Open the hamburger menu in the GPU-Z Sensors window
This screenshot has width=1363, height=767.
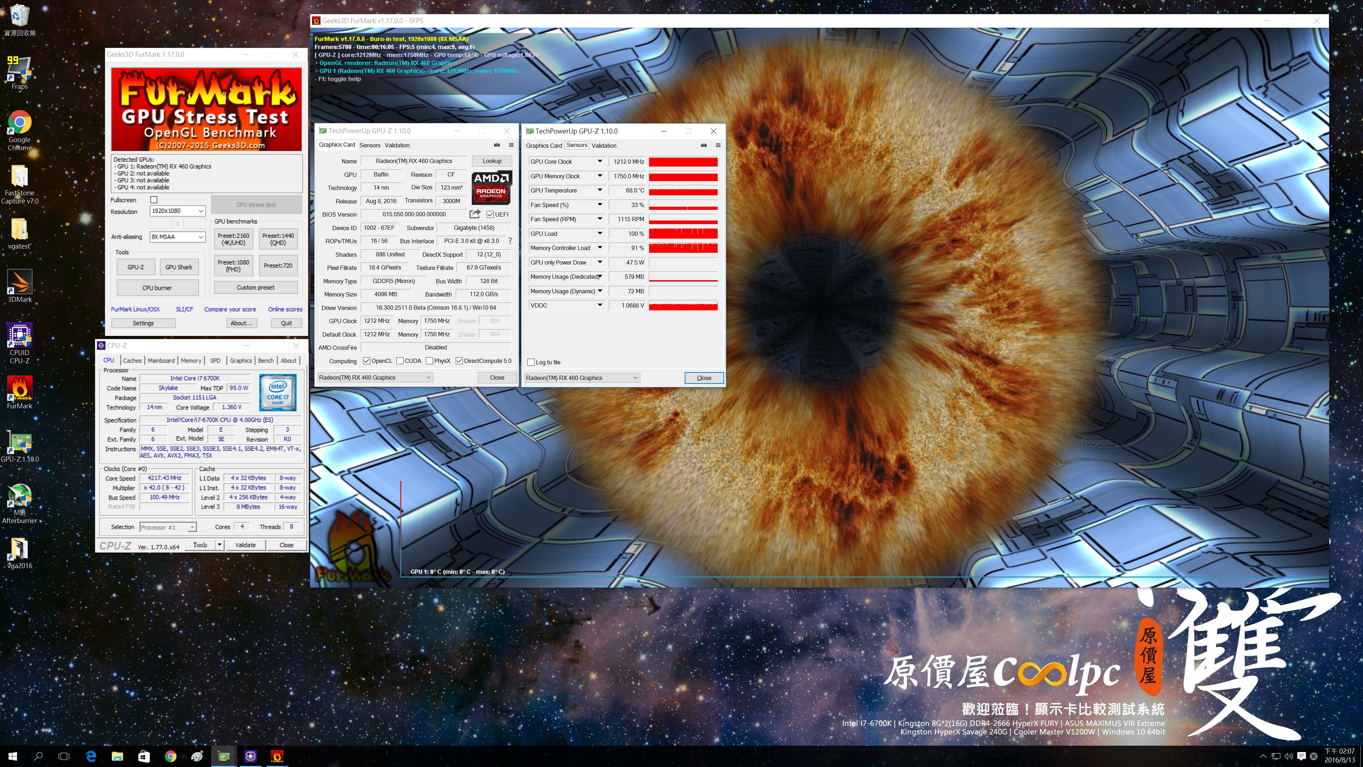tap(718, 146)
